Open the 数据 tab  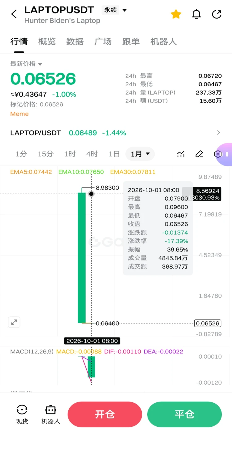(75, 41)
